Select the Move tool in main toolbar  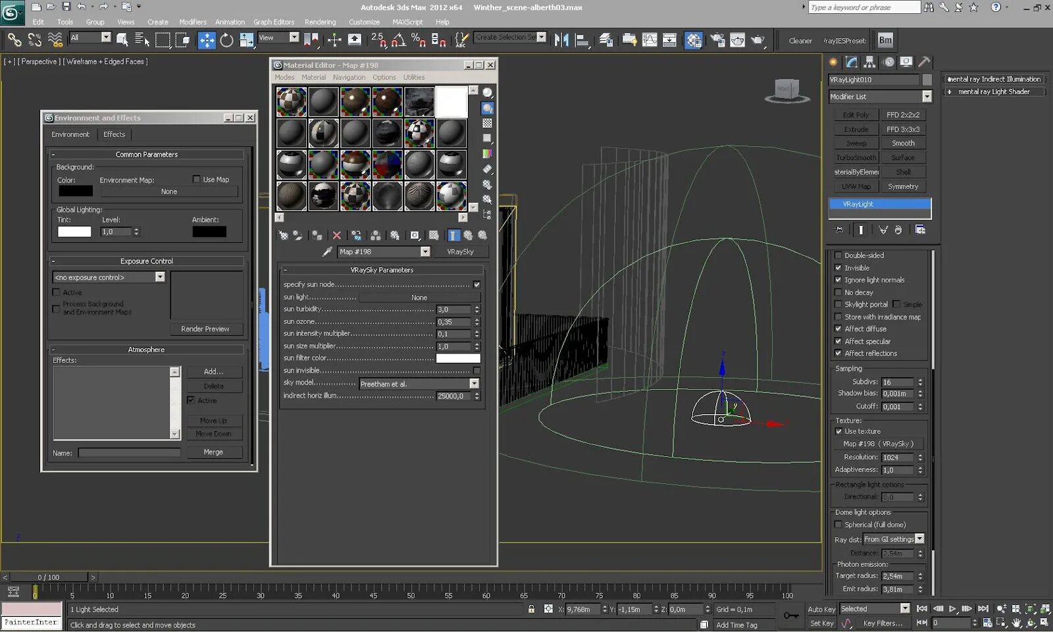(x=207, y=41)
